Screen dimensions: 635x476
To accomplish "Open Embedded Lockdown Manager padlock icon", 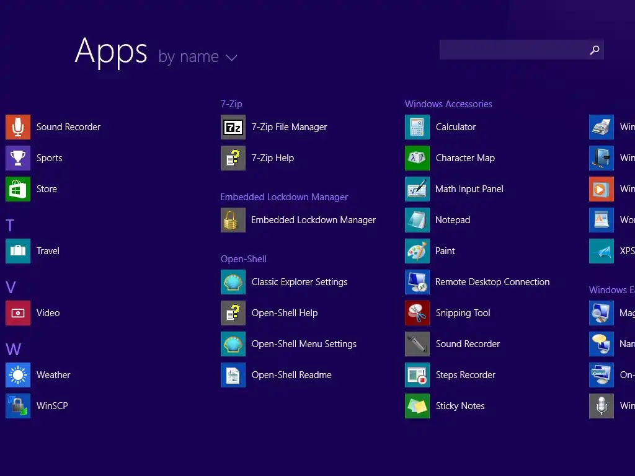I will click(233, 220).
